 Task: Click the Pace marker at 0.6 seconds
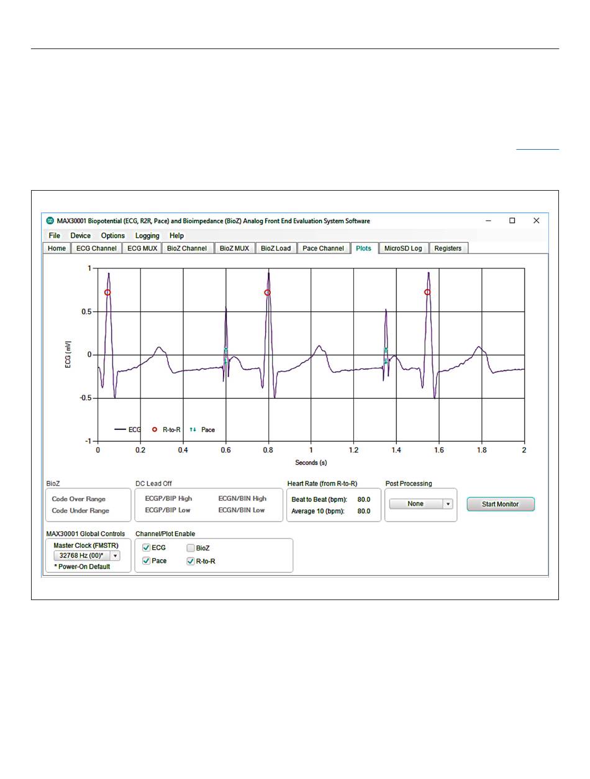(x=226, y=355)
